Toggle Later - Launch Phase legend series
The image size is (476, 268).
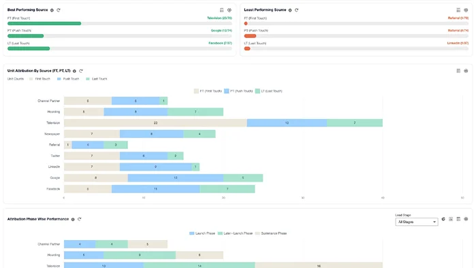(x=235, y=233)
